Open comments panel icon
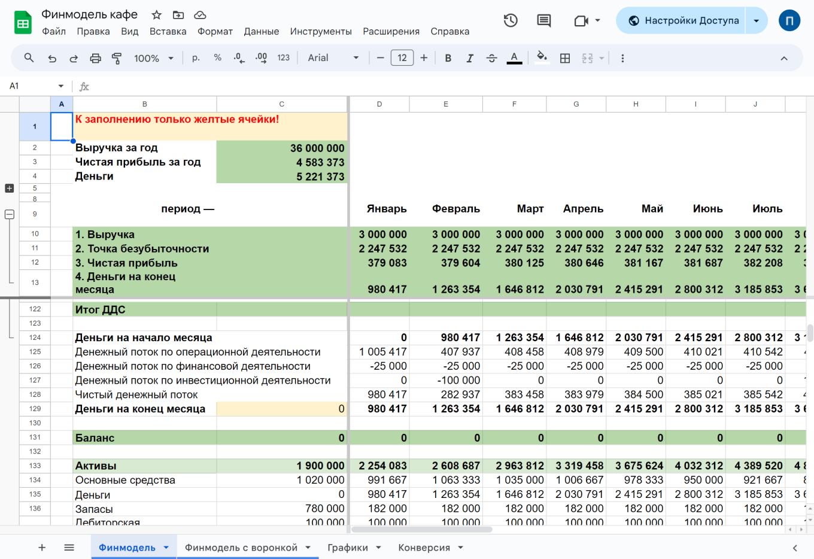This screenshot has height=559, width=814. coord(544,21)
